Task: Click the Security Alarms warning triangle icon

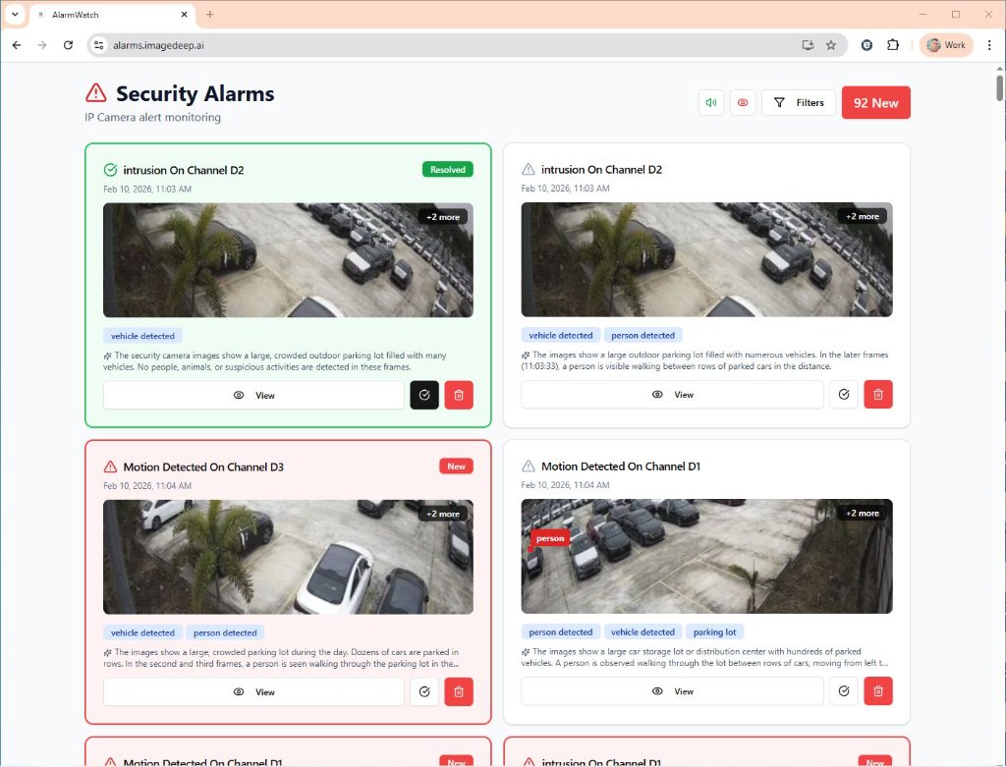Action: [96, 93]
